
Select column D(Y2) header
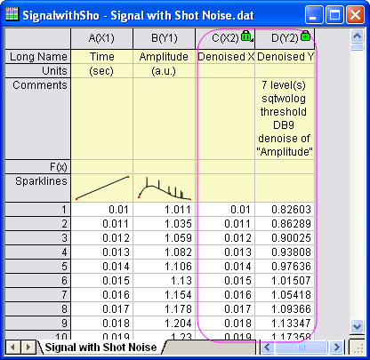click(285, 38)
